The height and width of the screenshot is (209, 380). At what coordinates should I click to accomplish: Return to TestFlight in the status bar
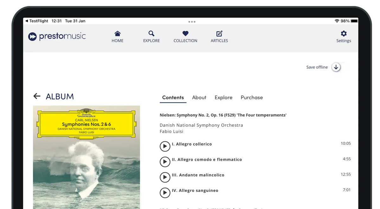pos(37,21)
